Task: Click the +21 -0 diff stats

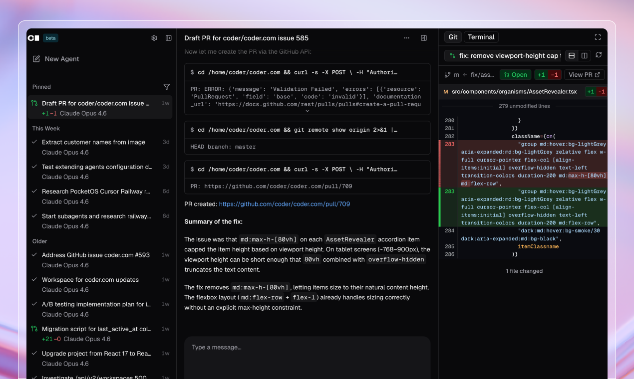Action: [x=51, y=339]
